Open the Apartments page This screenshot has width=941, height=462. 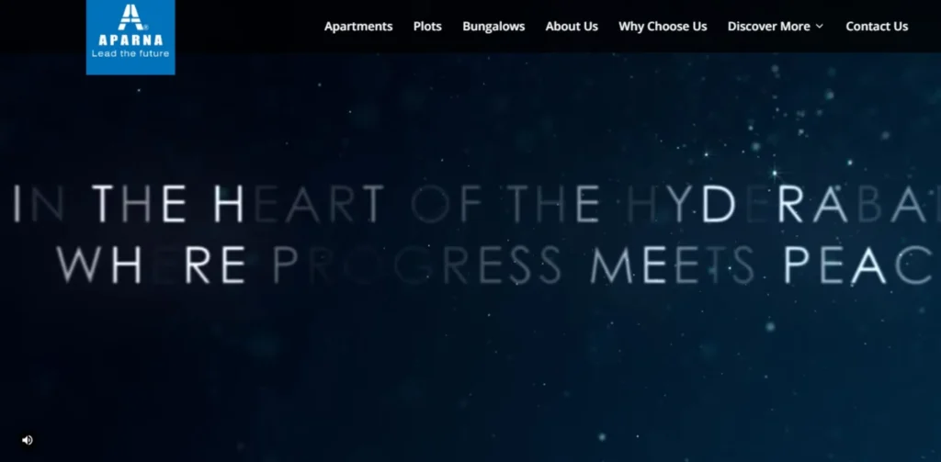click(x=358, y=27)
